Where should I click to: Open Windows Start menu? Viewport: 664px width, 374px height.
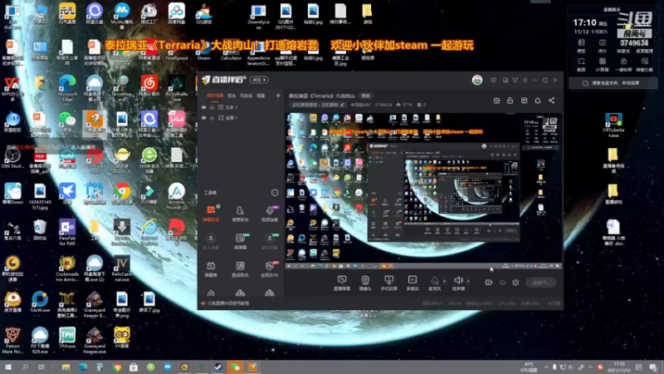pyautogui.click(x=7, y=367)
